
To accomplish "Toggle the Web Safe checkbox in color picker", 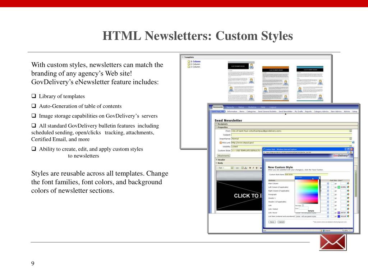I will point(303,205).
